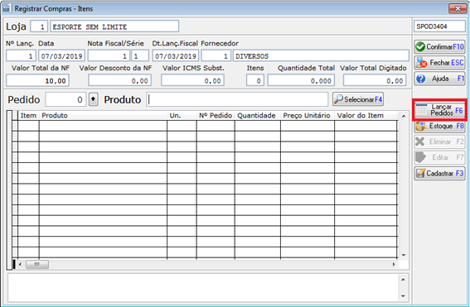The height and width of the screenshot is (307, 470).
Task: Click the Item column header
Action: tap(28, 116)
